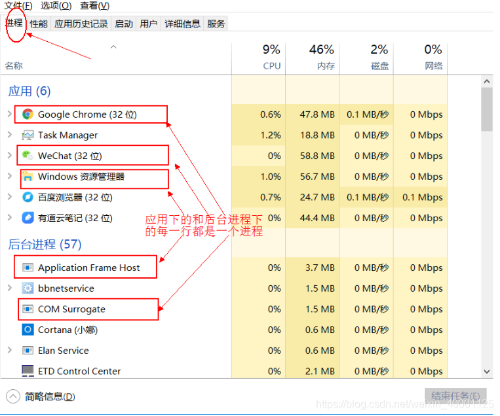Switch to the 进程 tab
The width and height of the screenshot is (500, 416).
[x=14, y=24]
